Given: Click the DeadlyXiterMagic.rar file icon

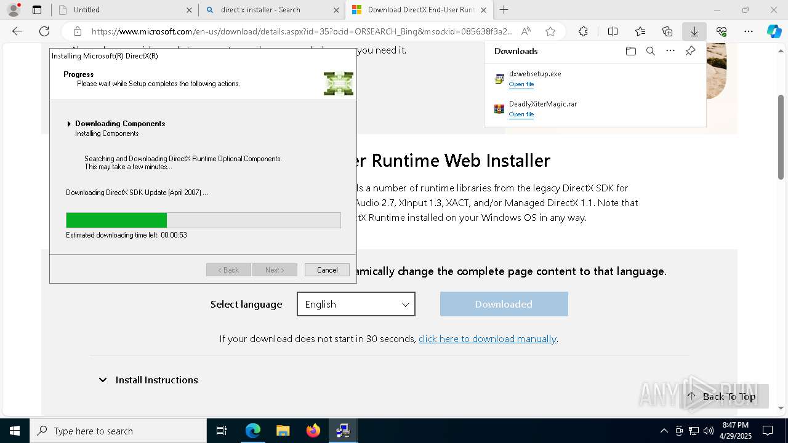Looking at the screenshot, I should point(499,109).
